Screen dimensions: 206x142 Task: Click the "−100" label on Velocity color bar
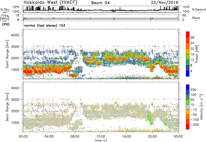(x=195, y=120)
